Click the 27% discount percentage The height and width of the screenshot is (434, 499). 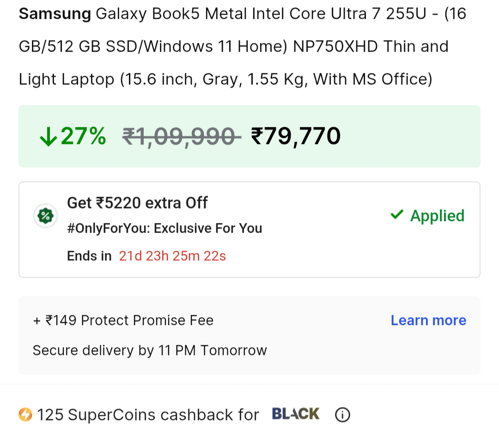point(83,137)
